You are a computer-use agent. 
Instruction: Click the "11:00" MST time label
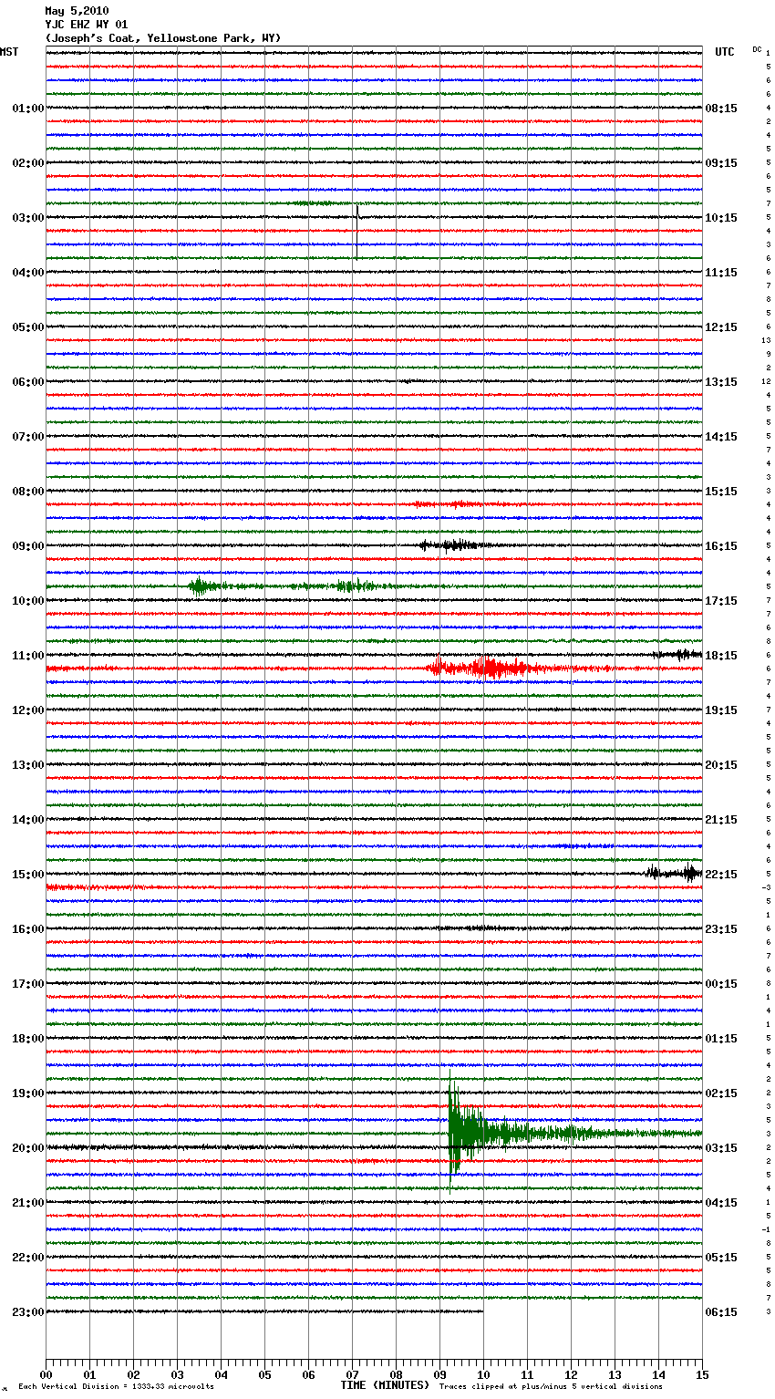click(x=28, y=656)
